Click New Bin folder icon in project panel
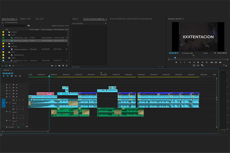 coord(59,66)
